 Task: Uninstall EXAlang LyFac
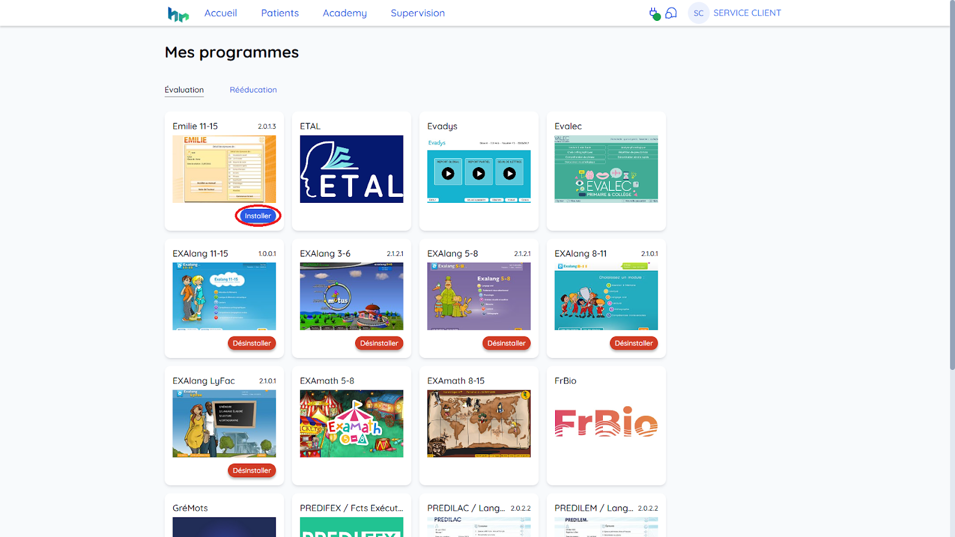click(252, 470)
